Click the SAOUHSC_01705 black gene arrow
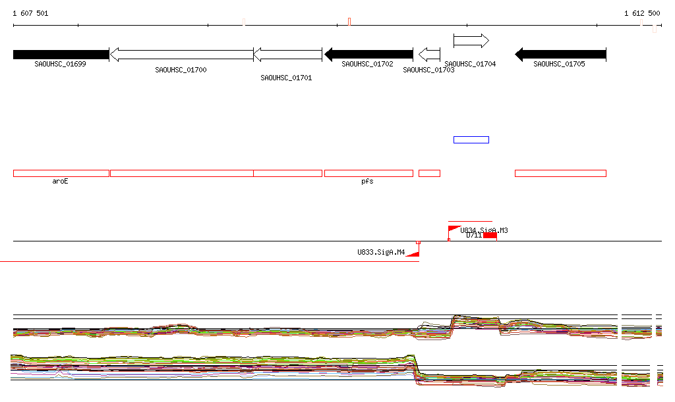 560,55
